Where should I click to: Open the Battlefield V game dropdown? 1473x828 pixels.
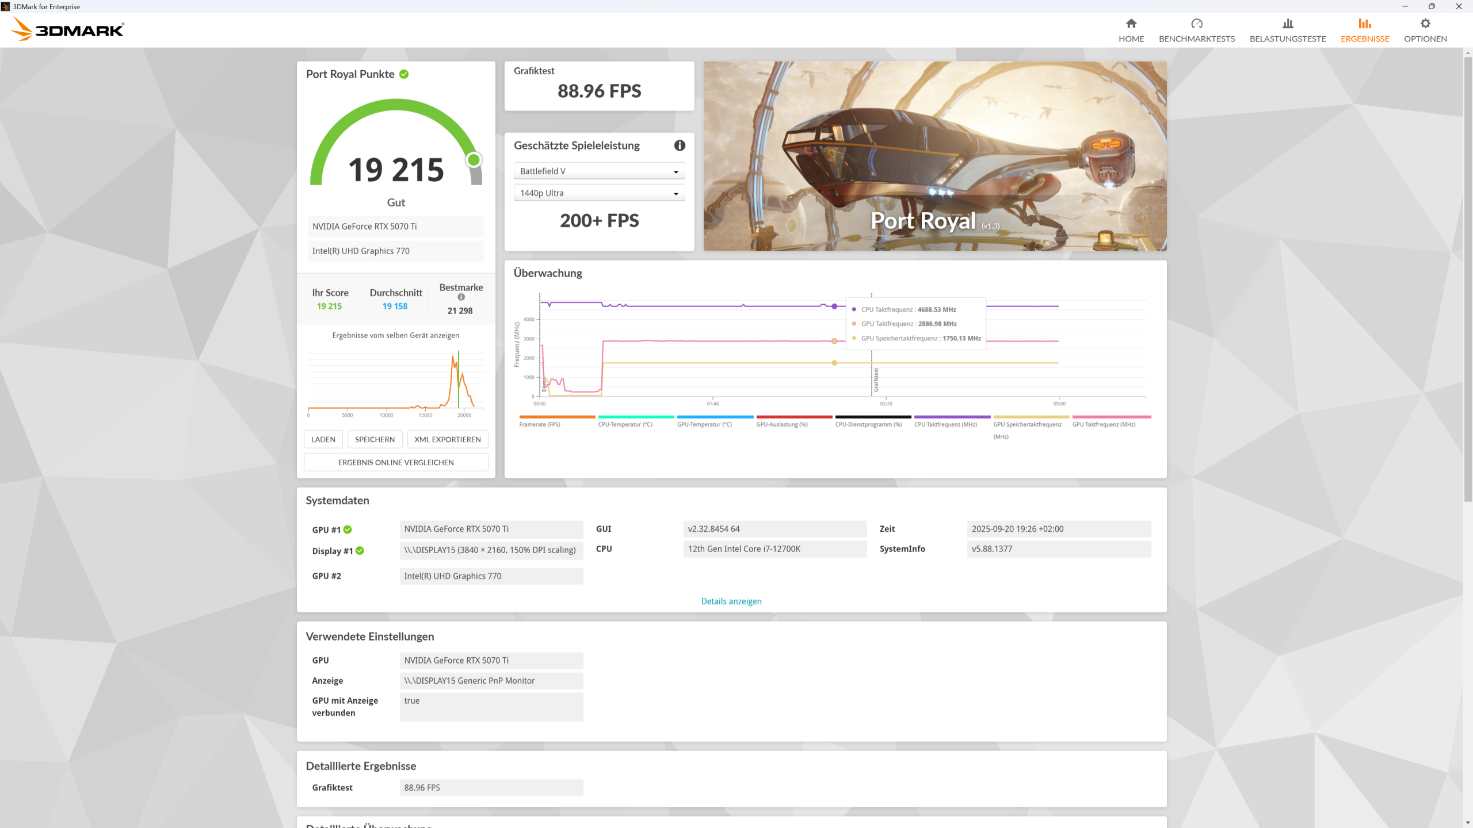[x=599, y=171]
